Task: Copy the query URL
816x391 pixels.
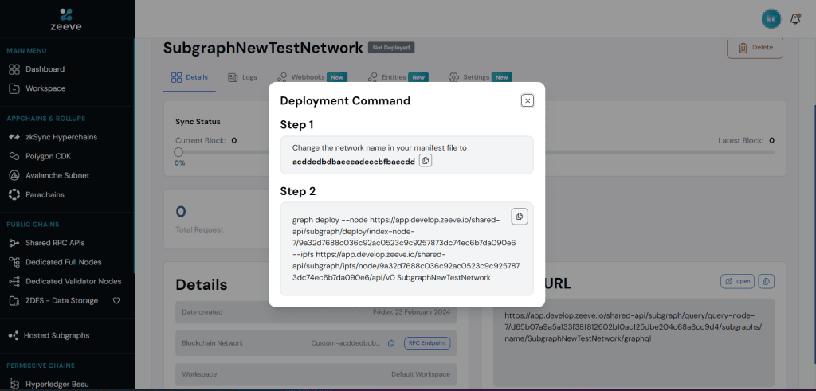Action: point(766,281)
